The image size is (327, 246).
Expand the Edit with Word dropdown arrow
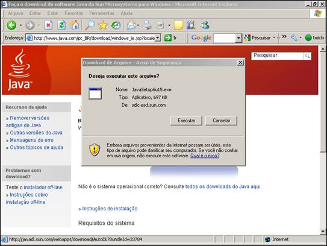(169, 25)
